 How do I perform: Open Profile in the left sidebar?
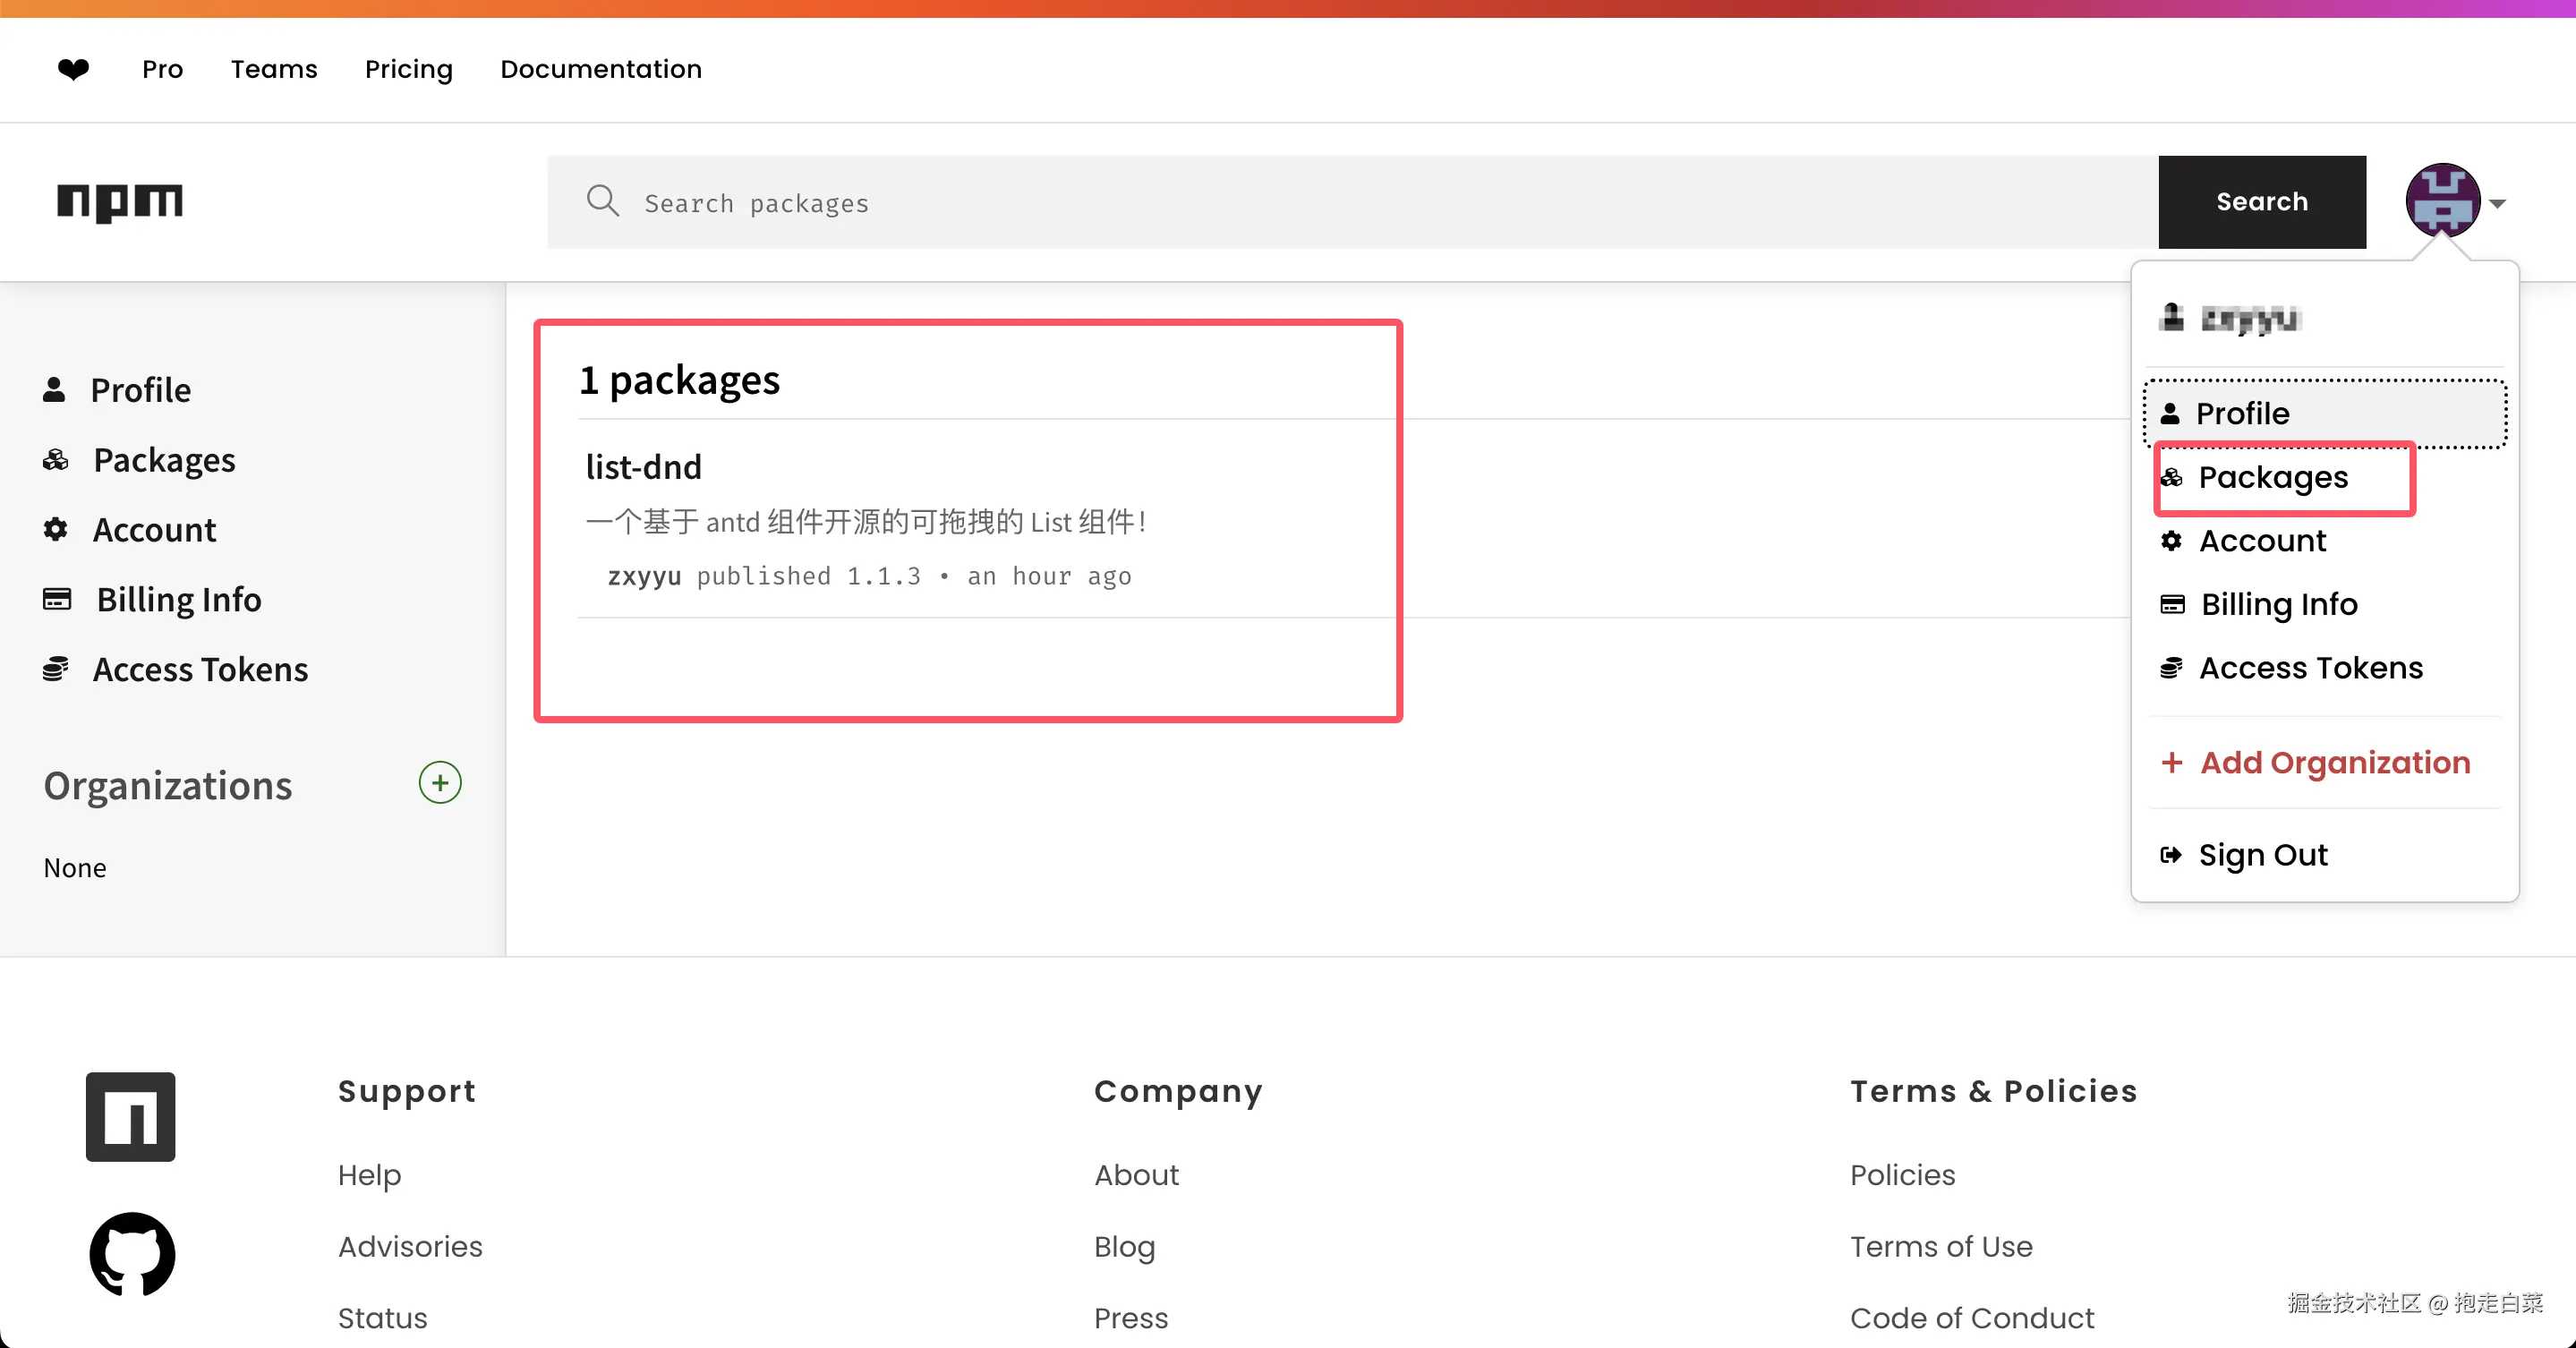140,390
